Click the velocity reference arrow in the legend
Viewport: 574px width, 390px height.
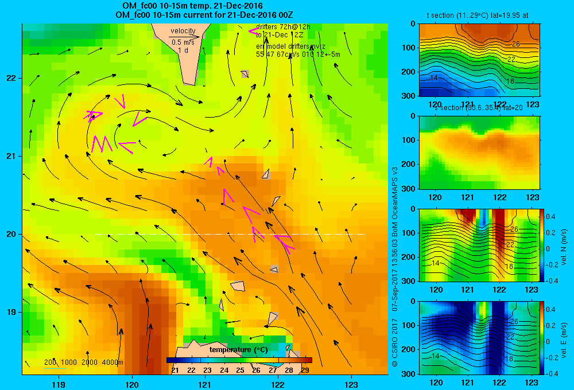point(184,37)
